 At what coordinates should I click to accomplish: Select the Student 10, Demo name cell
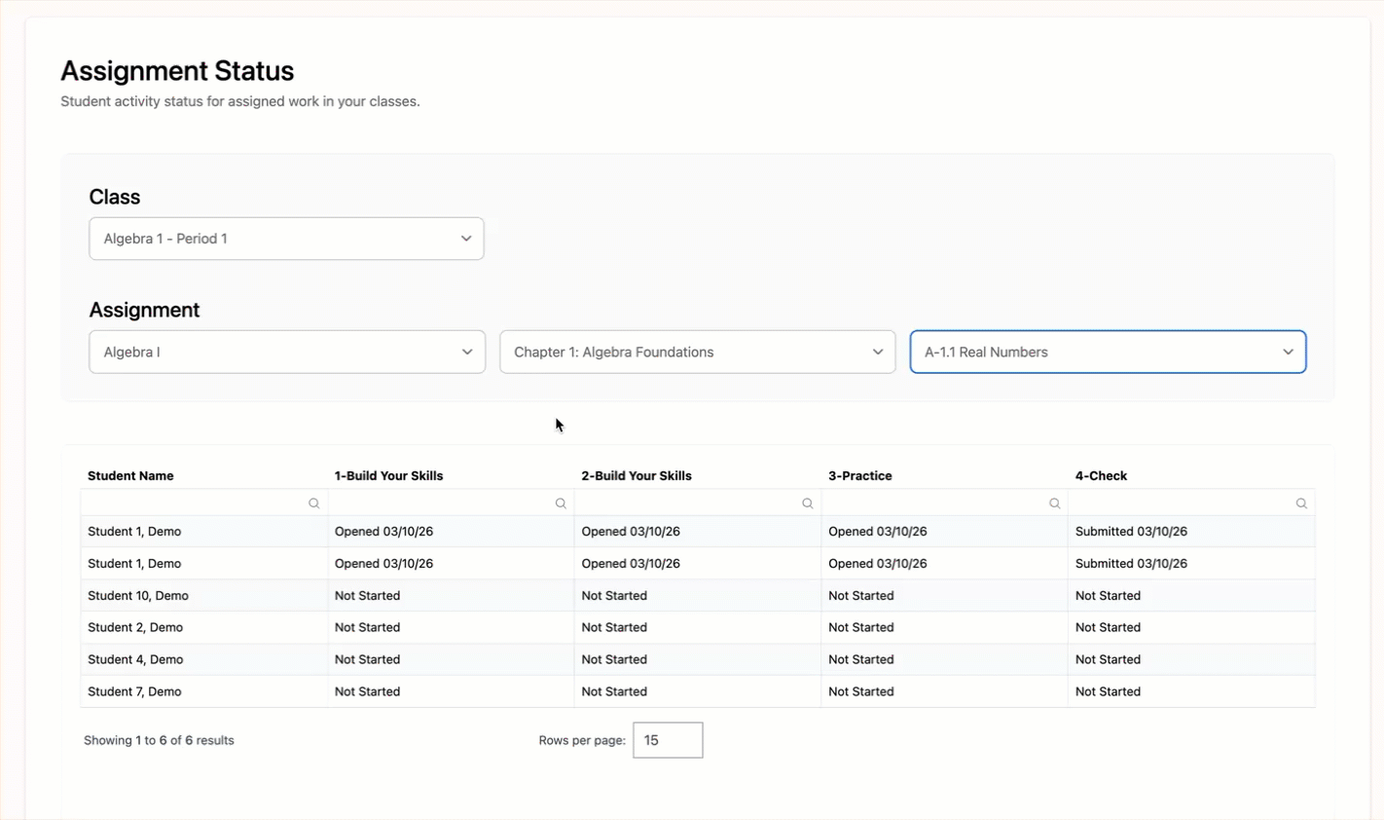204,596
